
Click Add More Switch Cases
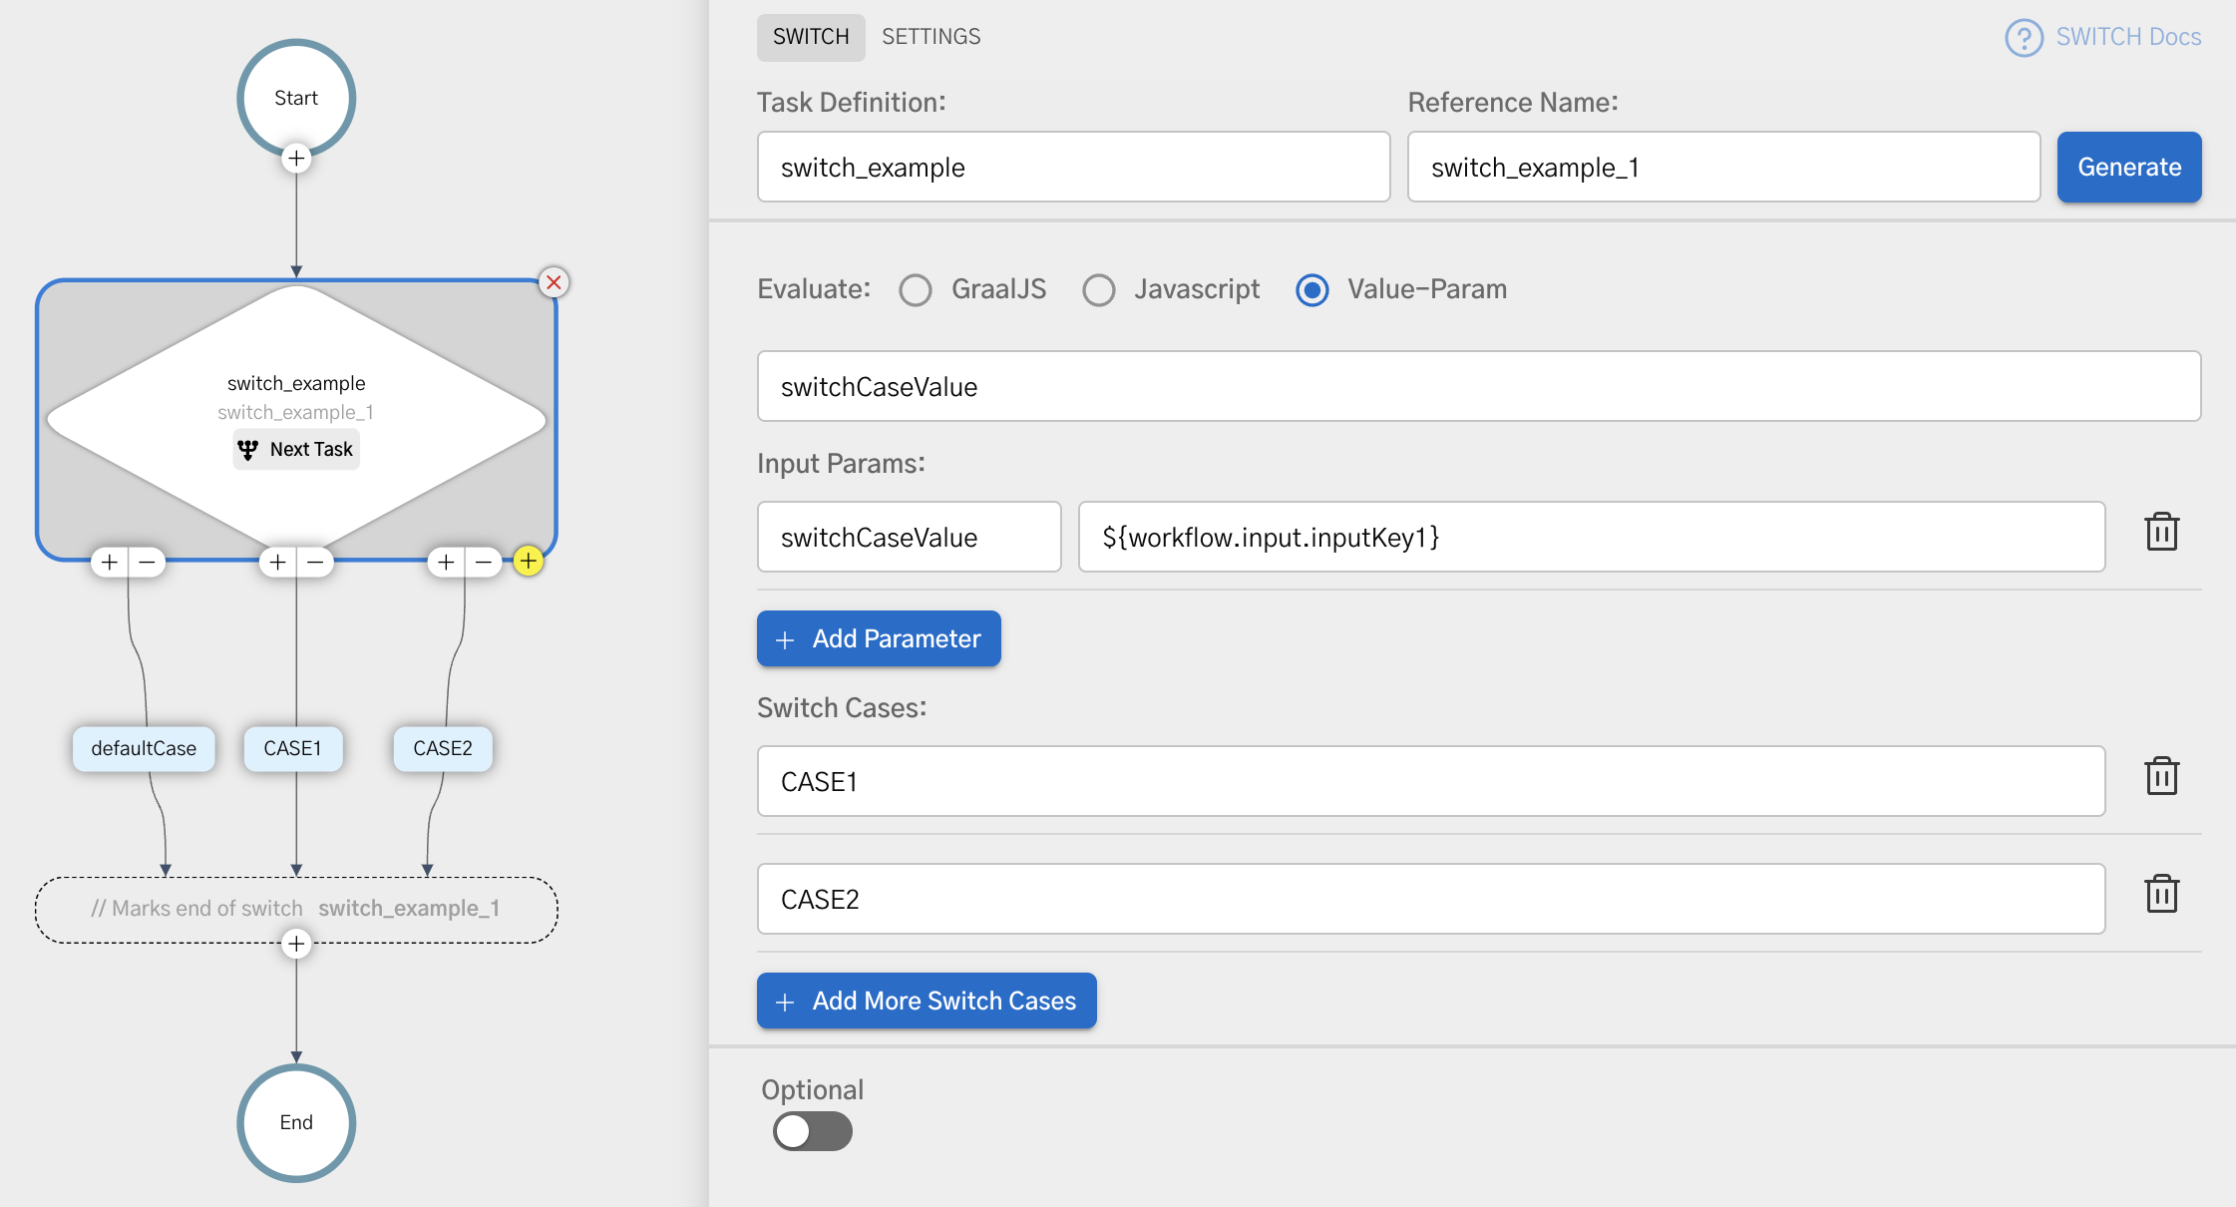pos(926,1001)
